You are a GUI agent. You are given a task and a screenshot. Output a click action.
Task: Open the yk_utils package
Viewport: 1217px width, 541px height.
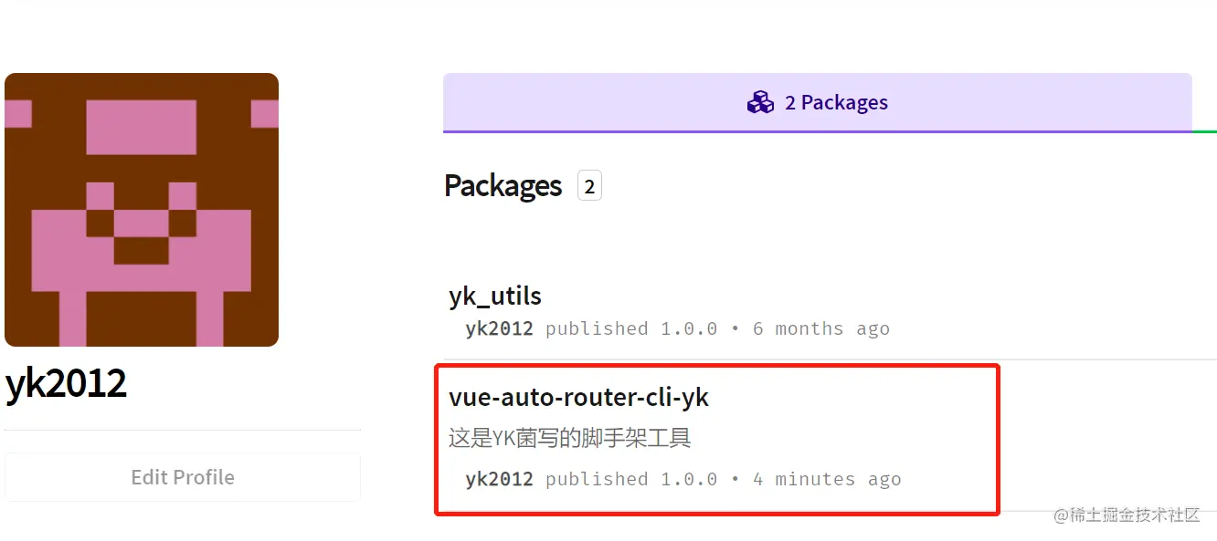[495, 297]
